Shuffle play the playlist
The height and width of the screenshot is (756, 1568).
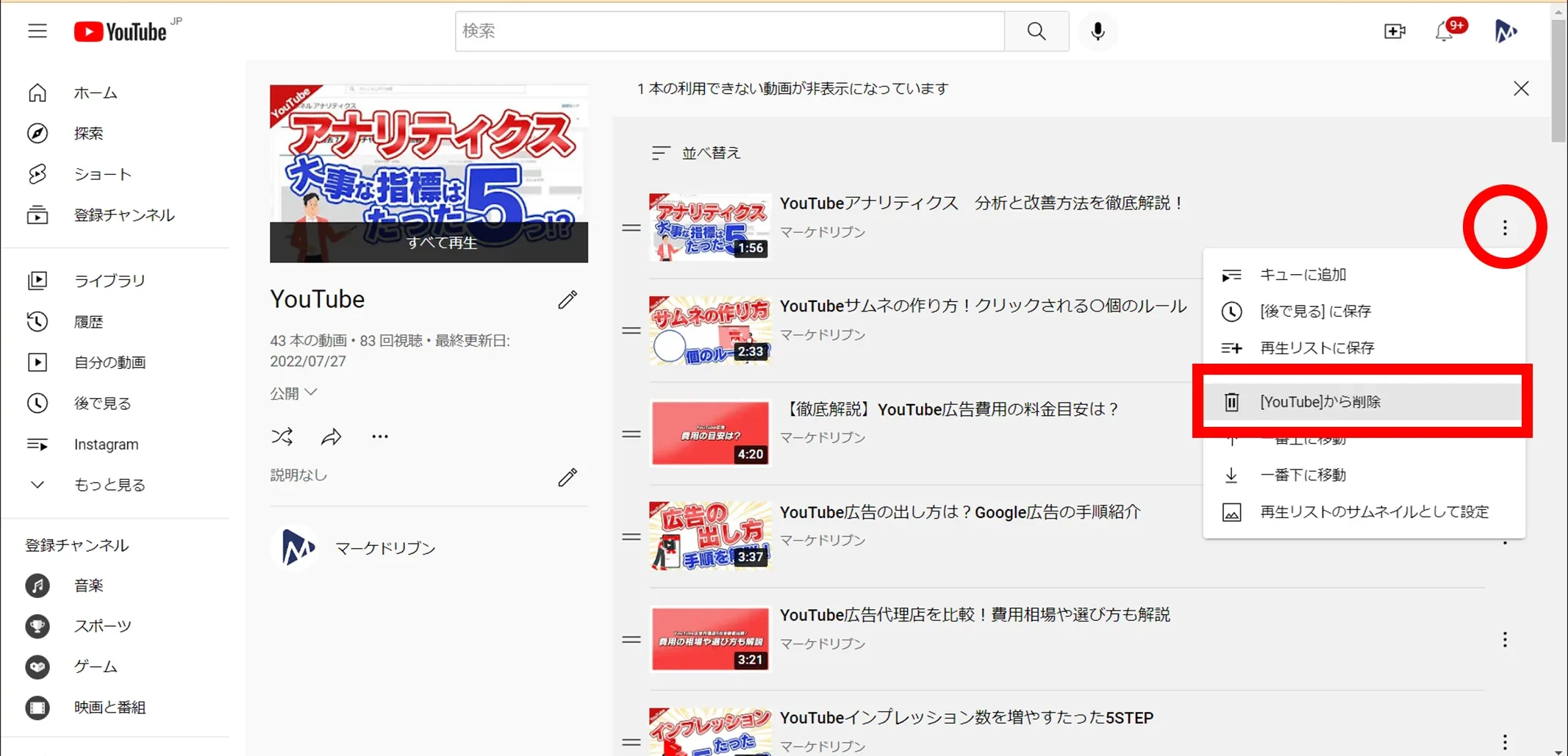point(282,436)
